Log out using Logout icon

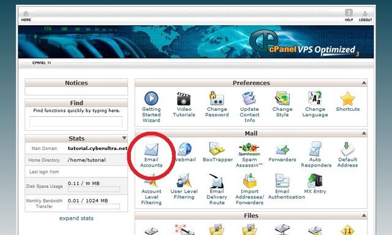365,17
